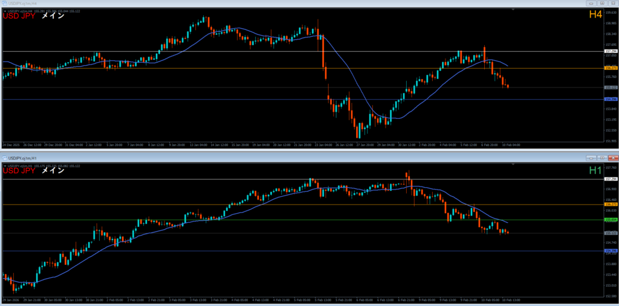Click the chart shift triangle marker on H4 chart
Screen dimensions: 619x306
(x=512, y=10)
